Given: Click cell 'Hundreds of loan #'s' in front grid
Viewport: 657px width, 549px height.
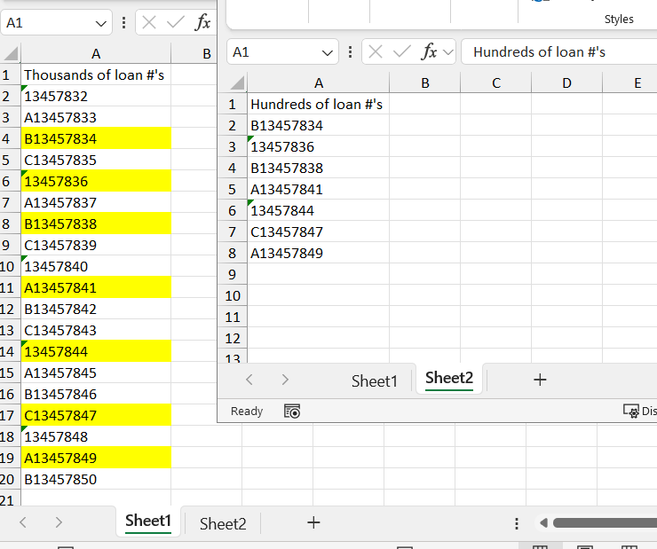Looking at the screenshot, I should click(319, 104).
